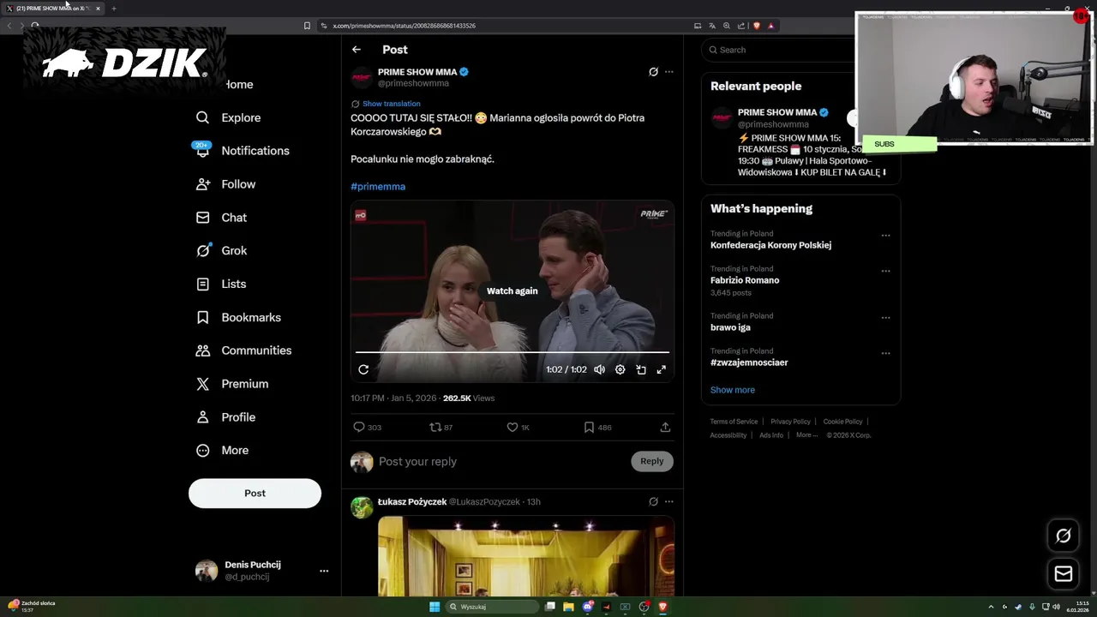Click the browser address bar URL
This screenshot has width=1097, height=617.
(x=404, y=26)
